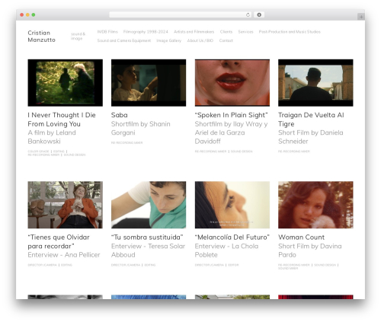The image size is (381, 322).
Task: Click the "Melancolía Del Futuro" title
Action: coord(232,238)
